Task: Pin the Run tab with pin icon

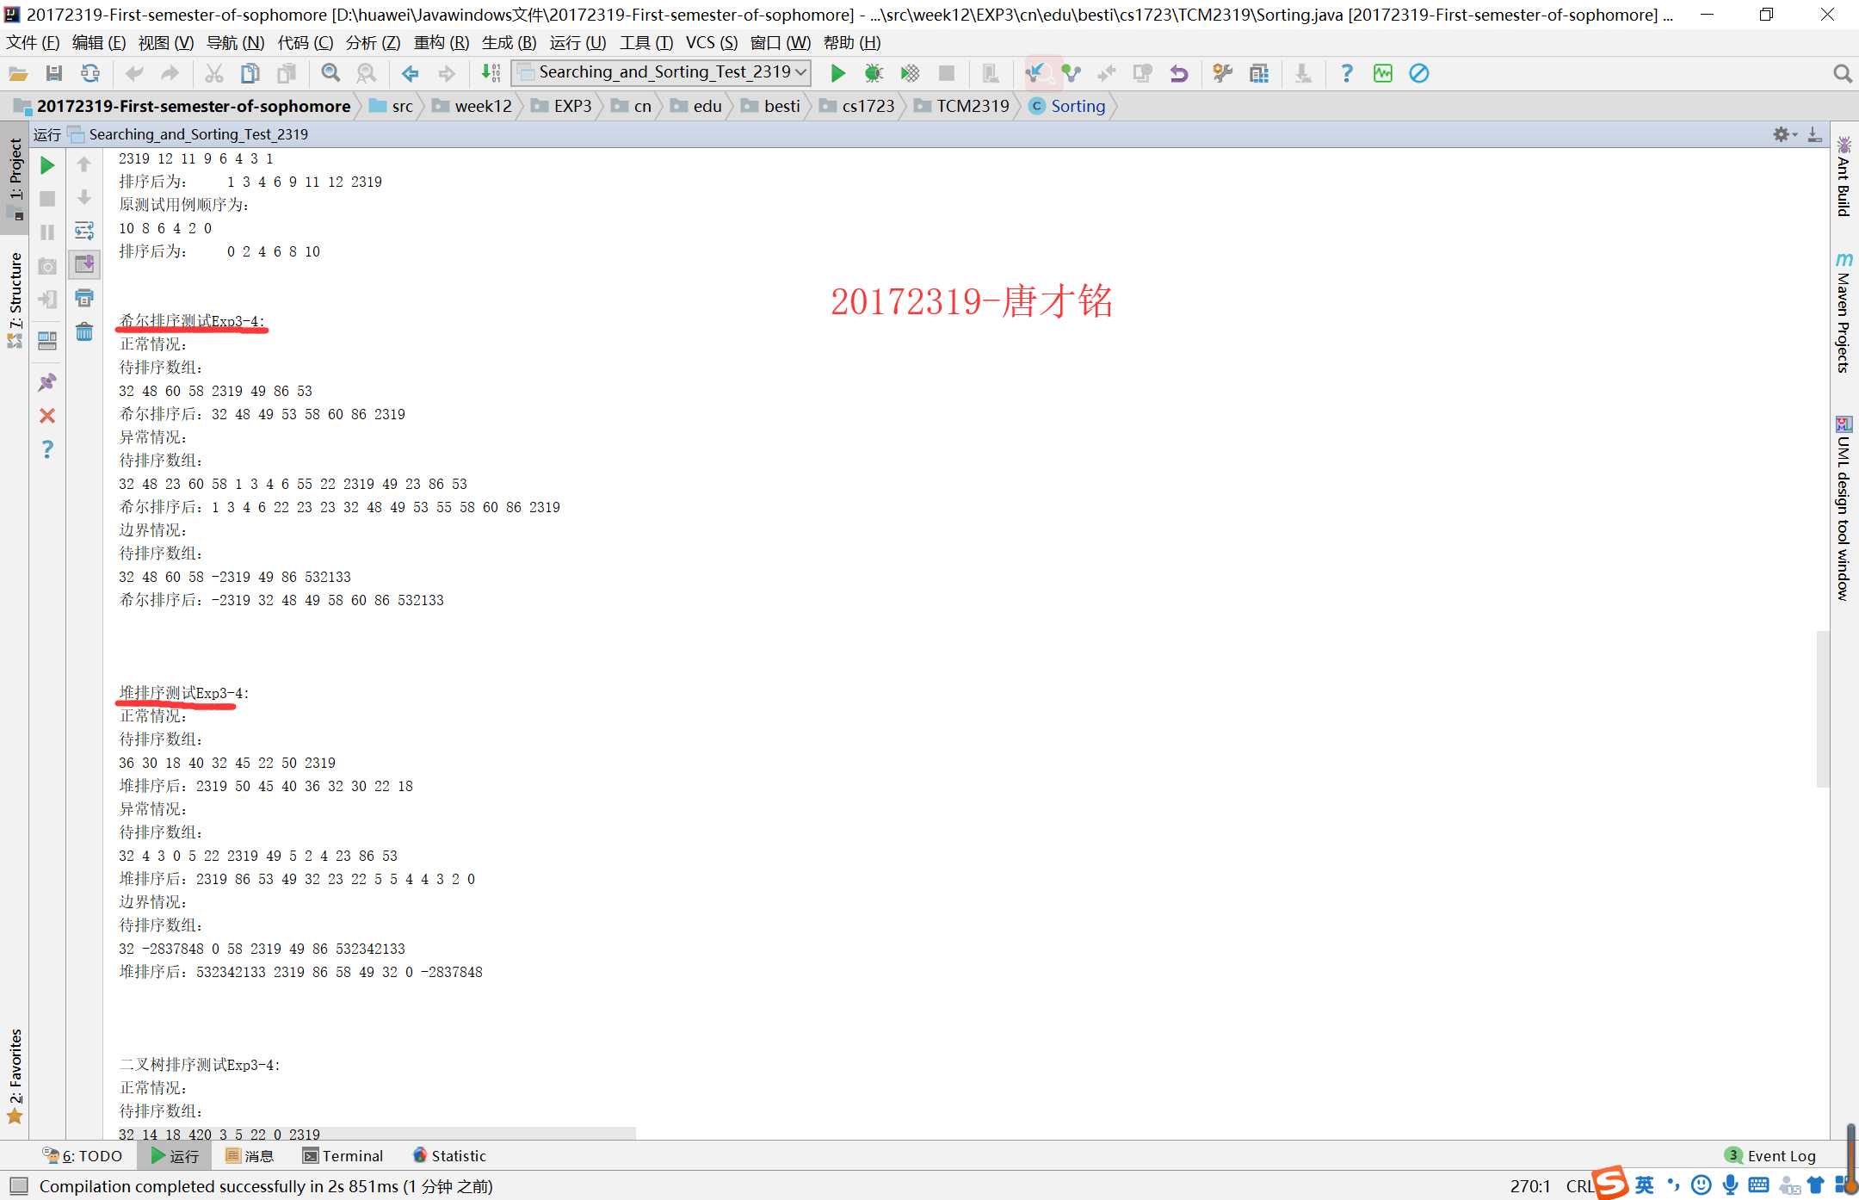Action: point(47,382)
